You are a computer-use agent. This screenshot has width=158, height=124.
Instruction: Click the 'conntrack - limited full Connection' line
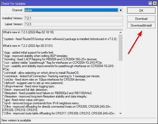[51, 76]
